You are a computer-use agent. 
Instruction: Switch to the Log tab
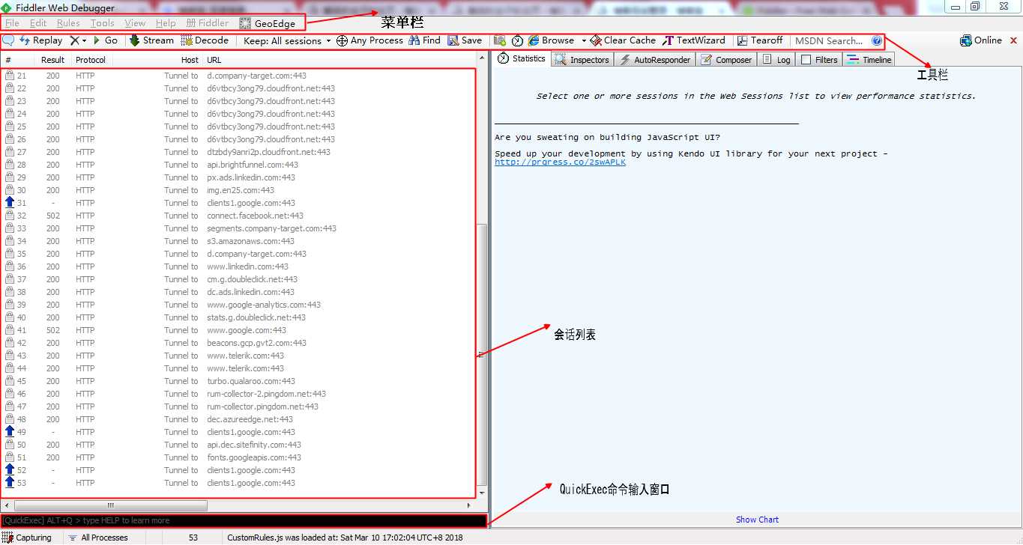pyautogui.click(x=776, y=60)
